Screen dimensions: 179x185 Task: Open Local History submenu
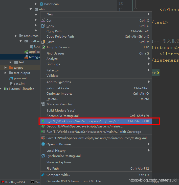click(x=96, y=150)
